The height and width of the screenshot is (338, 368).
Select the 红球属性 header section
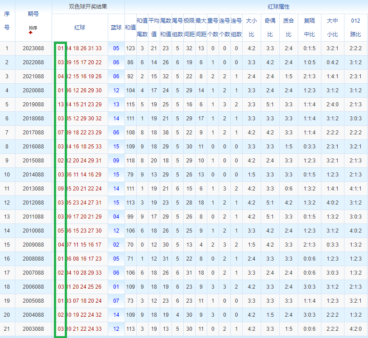pyautogui.click(x=278, y=7)
